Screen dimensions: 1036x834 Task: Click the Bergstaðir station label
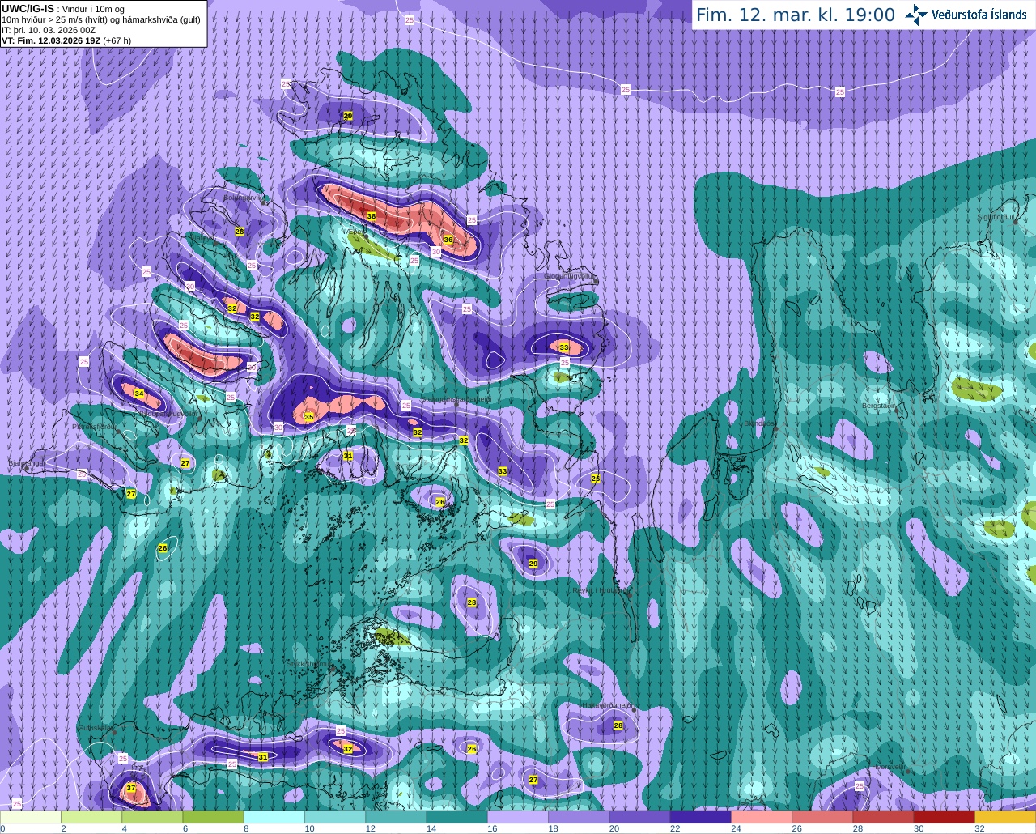878,406
